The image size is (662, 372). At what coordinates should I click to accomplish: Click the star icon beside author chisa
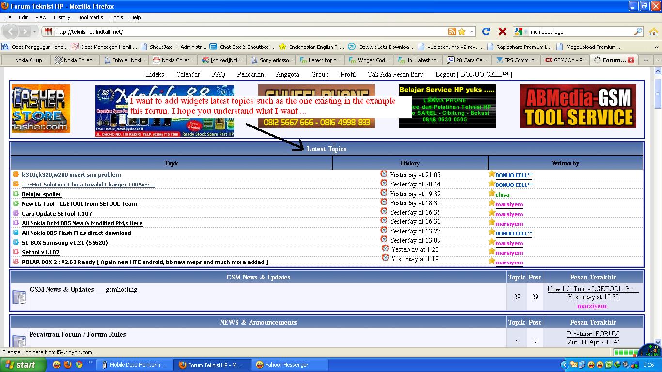tap(491, 193)
